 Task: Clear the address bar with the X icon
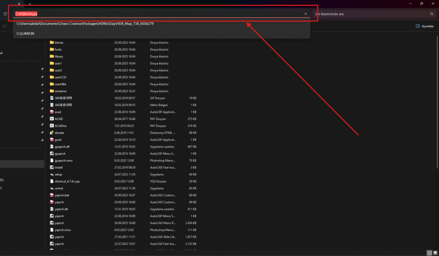click(x=305, y=14)
